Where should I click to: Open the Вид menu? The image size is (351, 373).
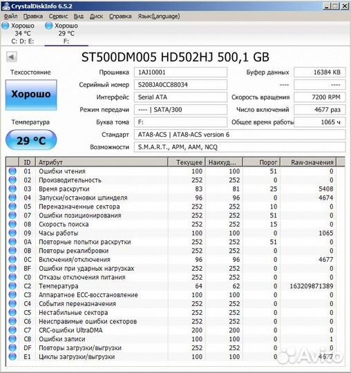(79, 17)
